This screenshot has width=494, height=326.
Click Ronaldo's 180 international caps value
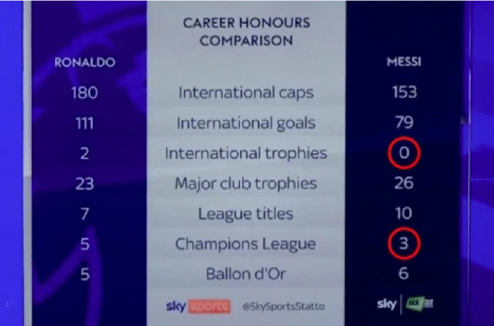(x=85, y=92)
